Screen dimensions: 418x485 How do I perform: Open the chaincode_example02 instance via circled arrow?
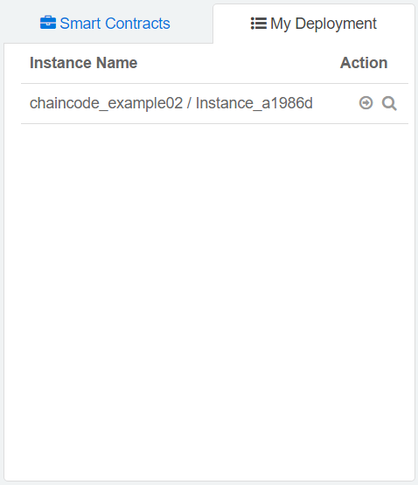(x=366, y=103)
